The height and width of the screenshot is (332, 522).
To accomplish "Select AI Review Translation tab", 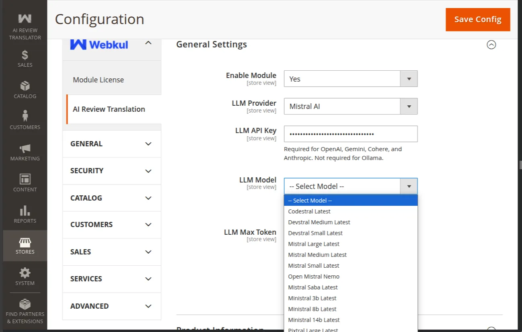I will 113,109.
